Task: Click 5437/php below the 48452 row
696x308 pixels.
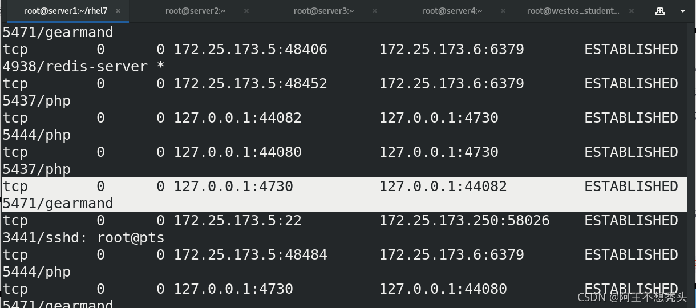Action: point(37,101)
